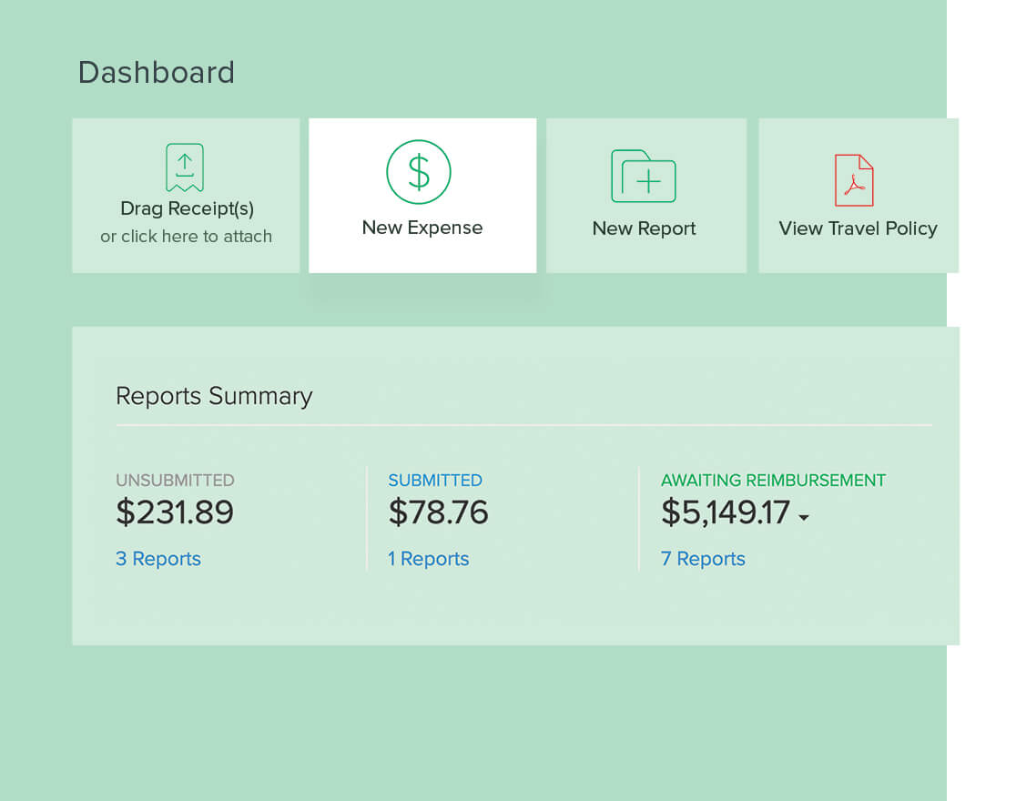The image size is (1016, 801).
Task: Click the 'or click here to attach' text
Action: coord(186,236)
